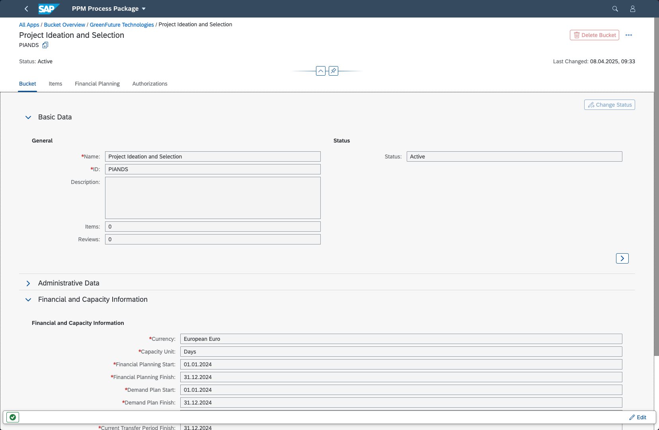The height and width of the screenshot is (430, 659).
Task: Expand the Administrative Data section
Action: click(x=28, y=283)
